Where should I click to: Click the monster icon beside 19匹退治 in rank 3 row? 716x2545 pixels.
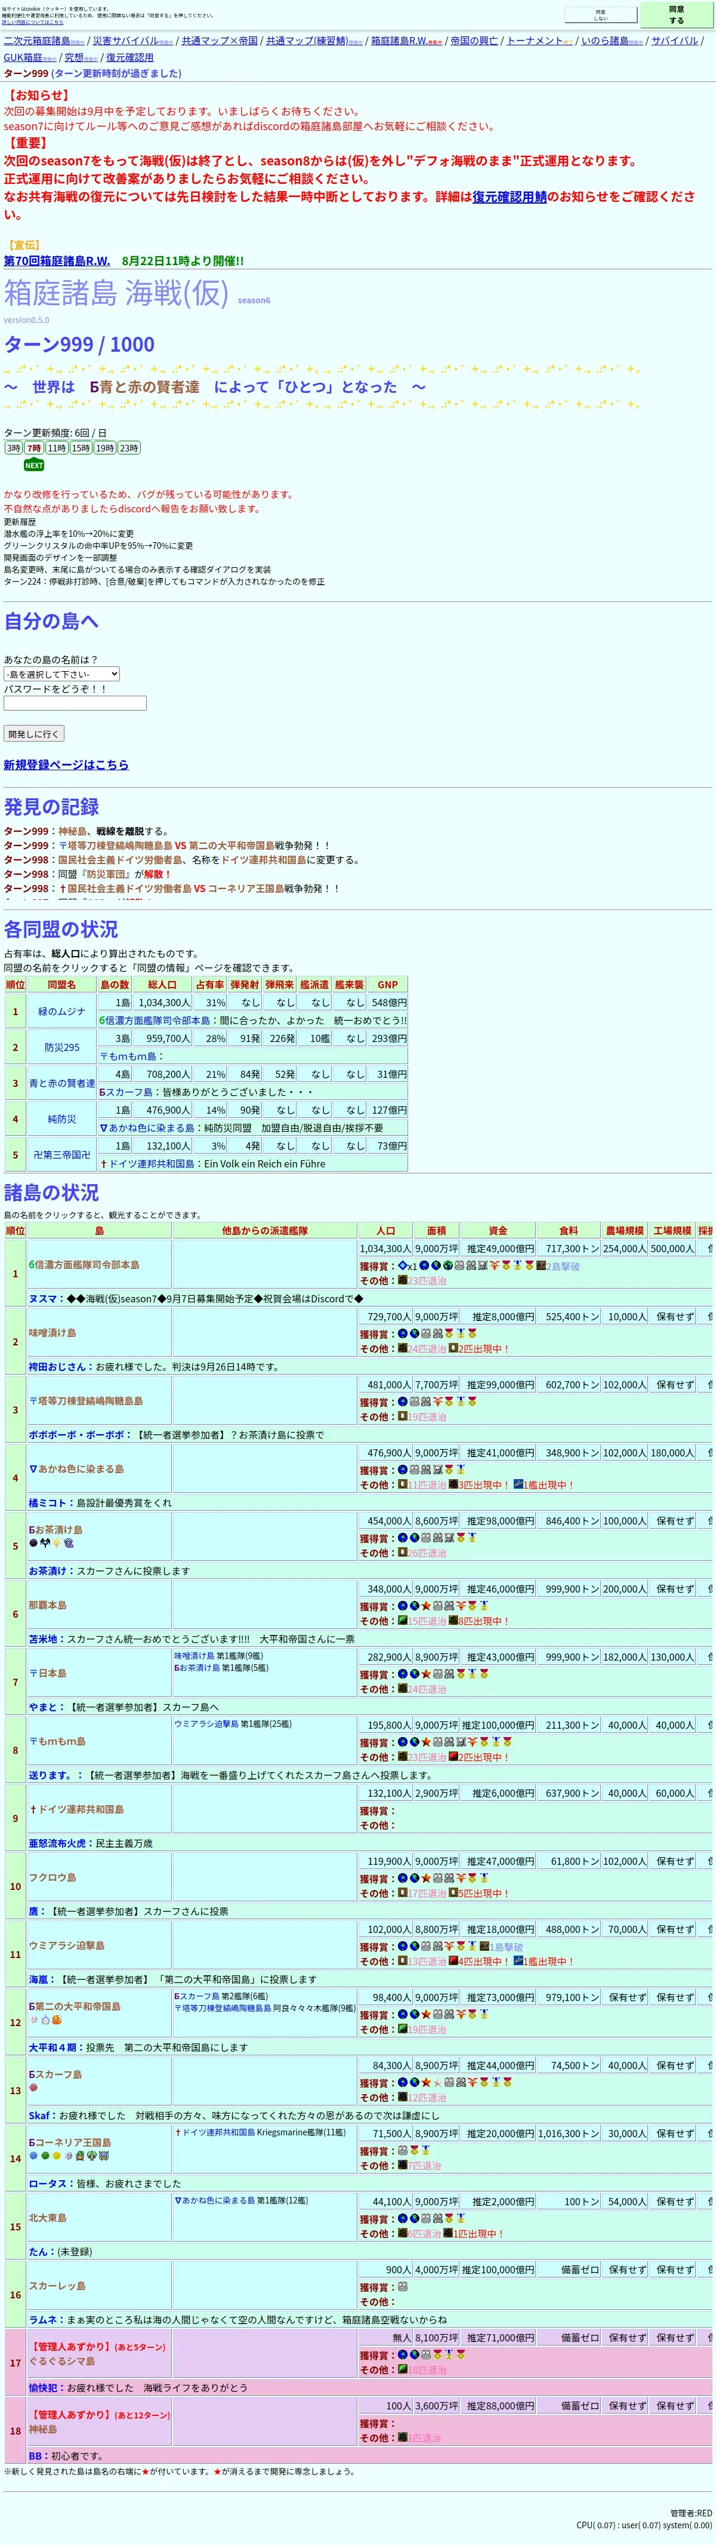pyautogui.click(x=402, y=1417)
